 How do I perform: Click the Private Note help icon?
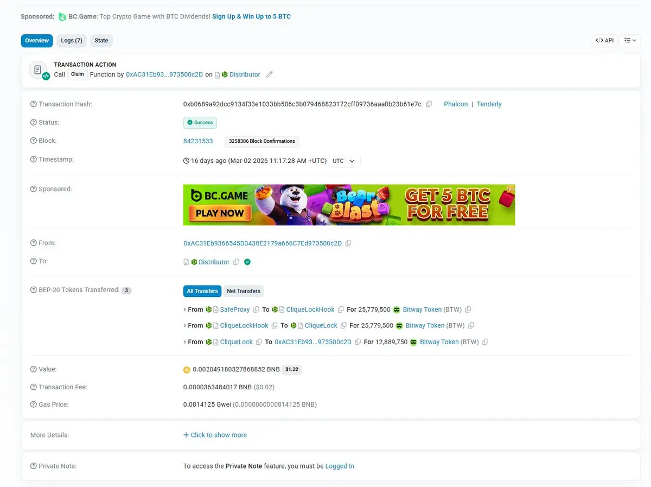point(34,466)
